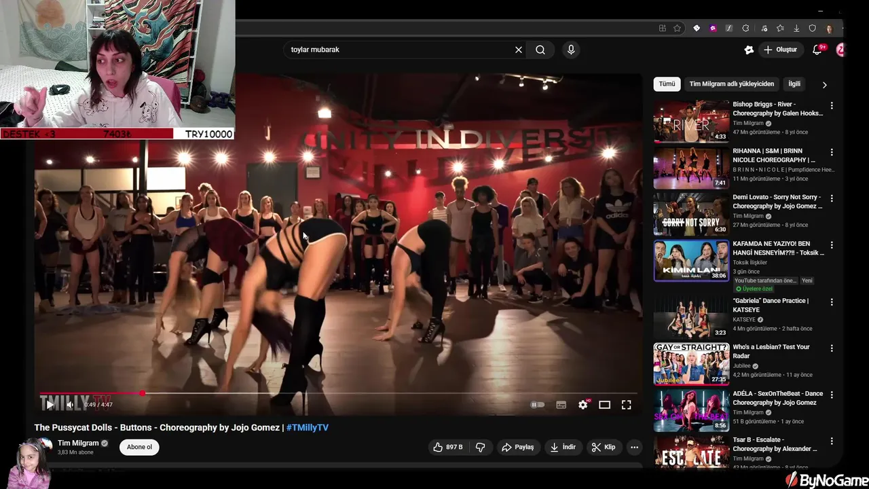This screenshot has width=869, height=489.
Task: Open Tsar B Escalate video thumbnail
Action: point(691,452)
